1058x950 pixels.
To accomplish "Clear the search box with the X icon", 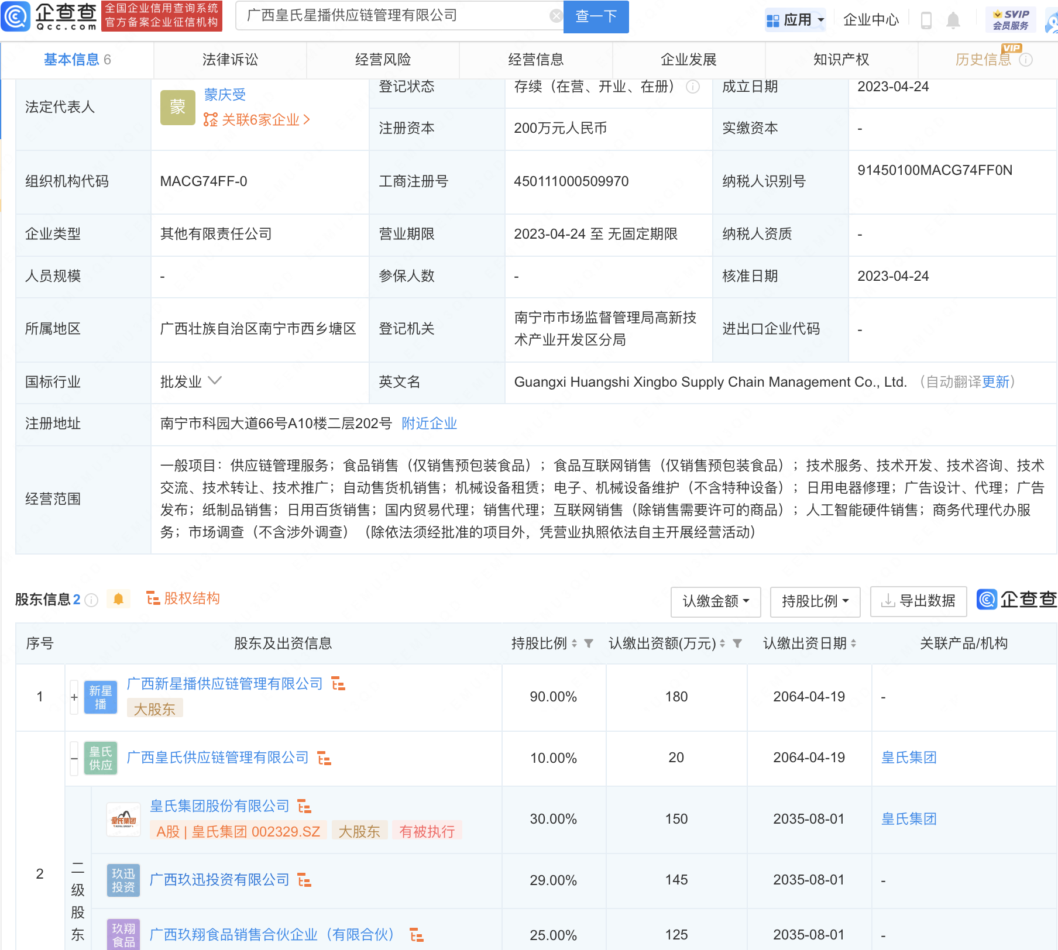I will tap(556, 16).
